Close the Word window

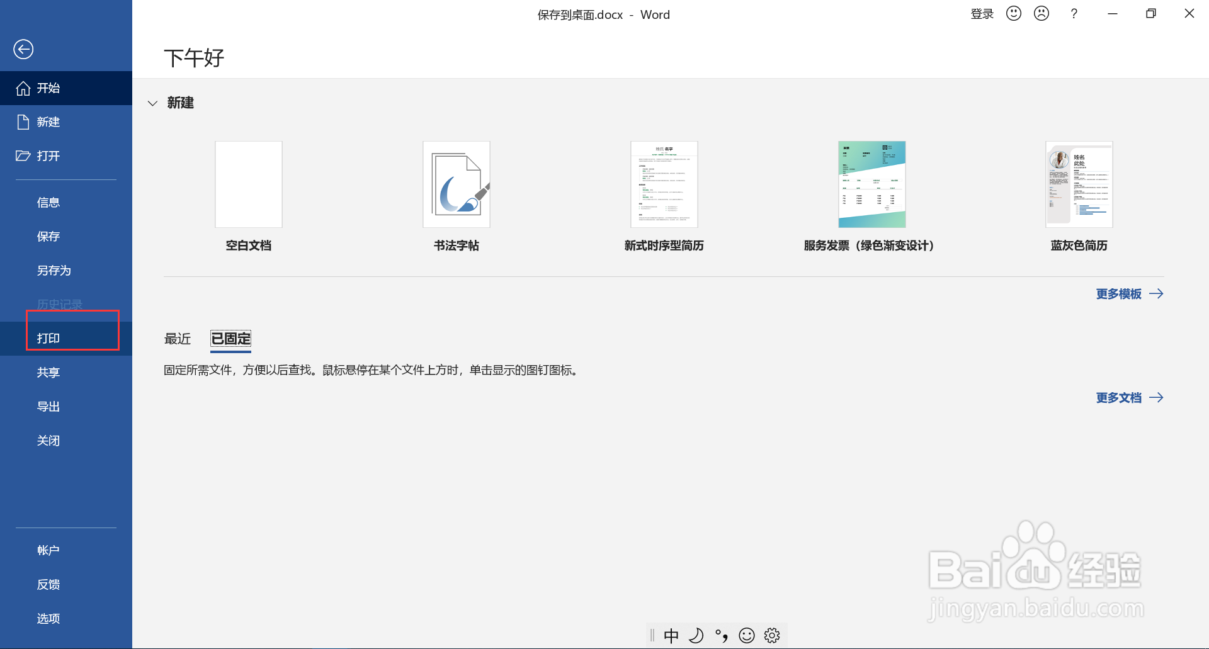[x=1189, y=13]
